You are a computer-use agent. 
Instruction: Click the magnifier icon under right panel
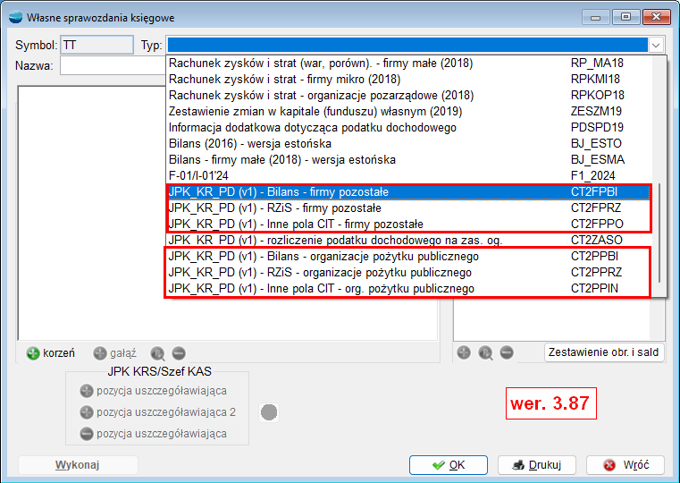pyautogui.click(x=486, y=352)
